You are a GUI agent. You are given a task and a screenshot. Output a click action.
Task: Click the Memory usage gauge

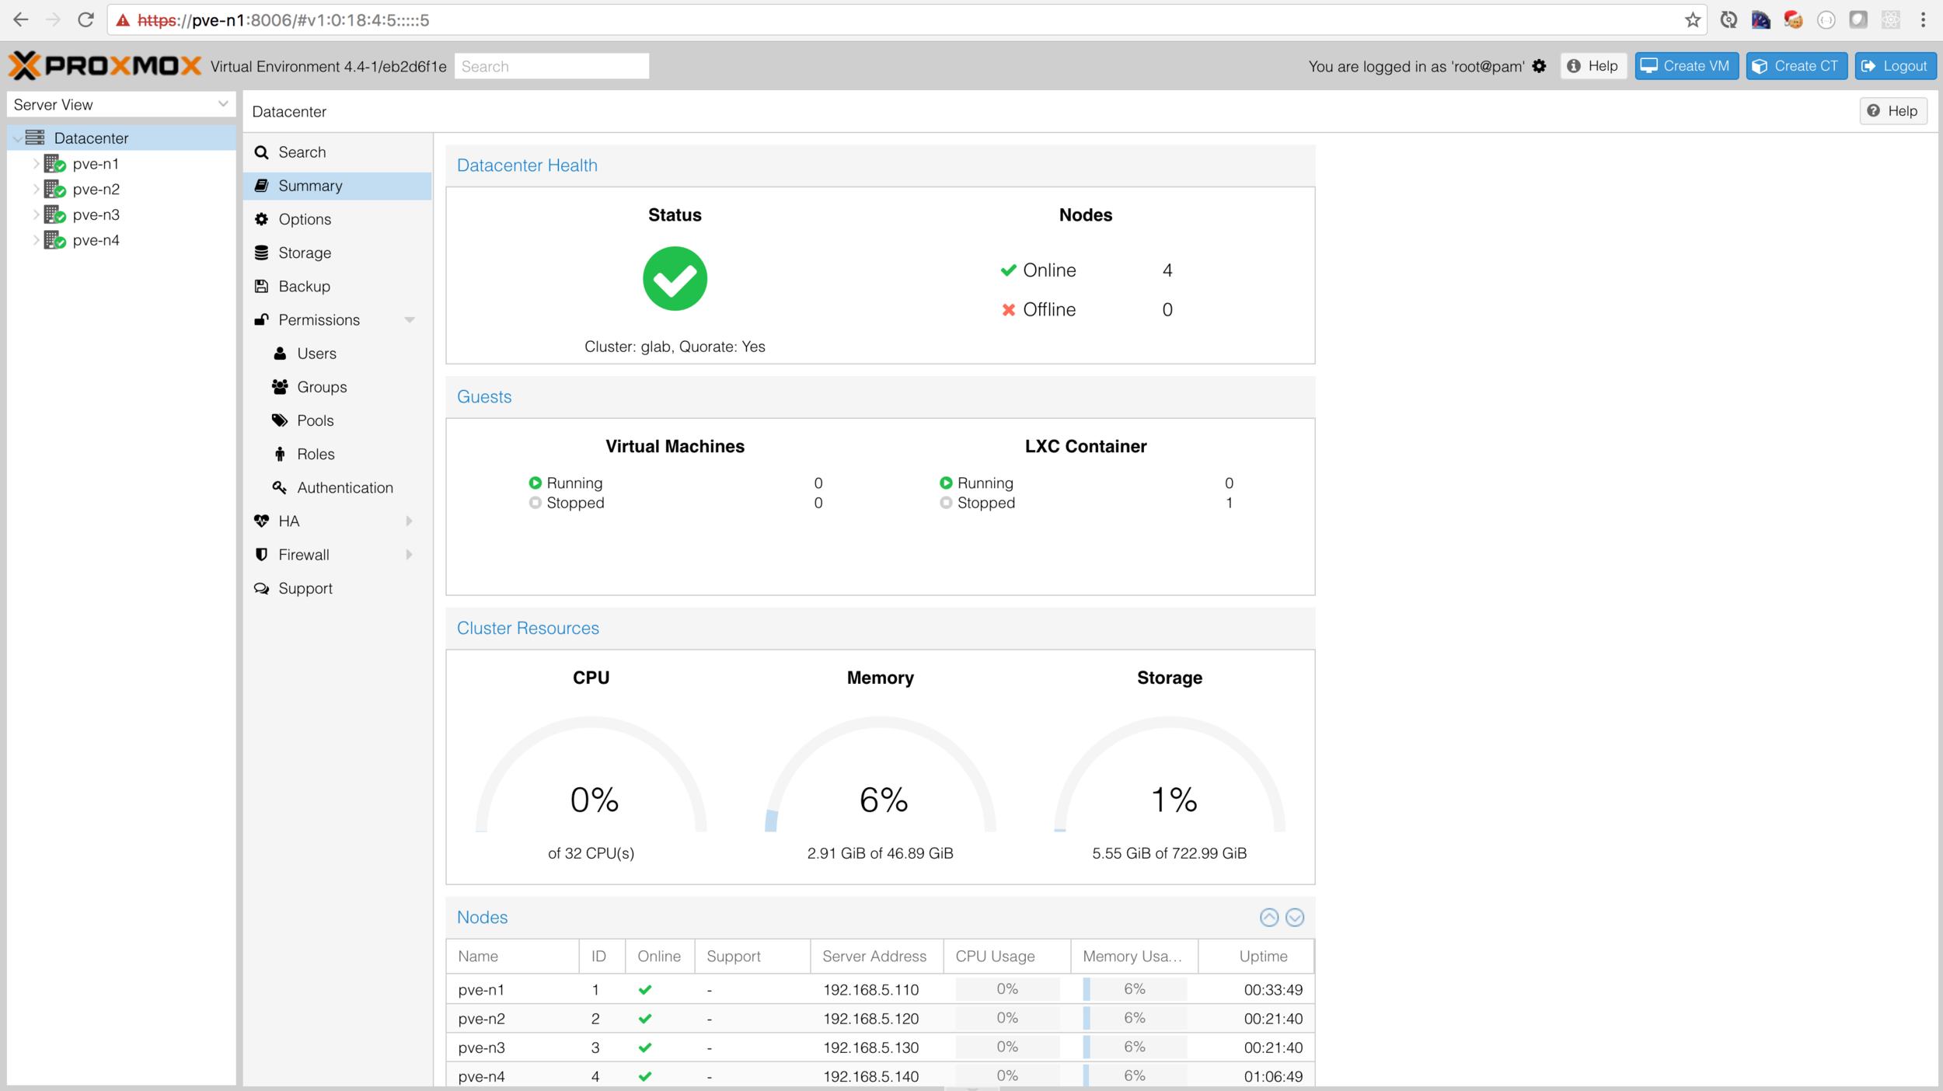tap(880, 775)
